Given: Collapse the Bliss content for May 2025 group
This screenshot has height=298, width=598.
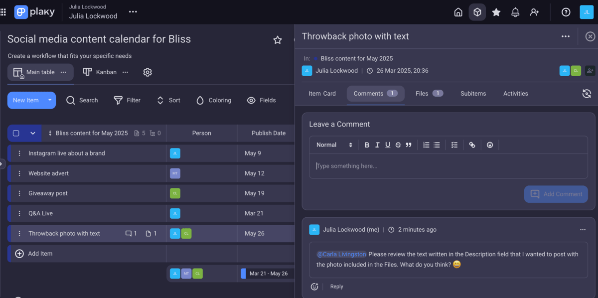Looking at the screenshot, I should 33,133.
